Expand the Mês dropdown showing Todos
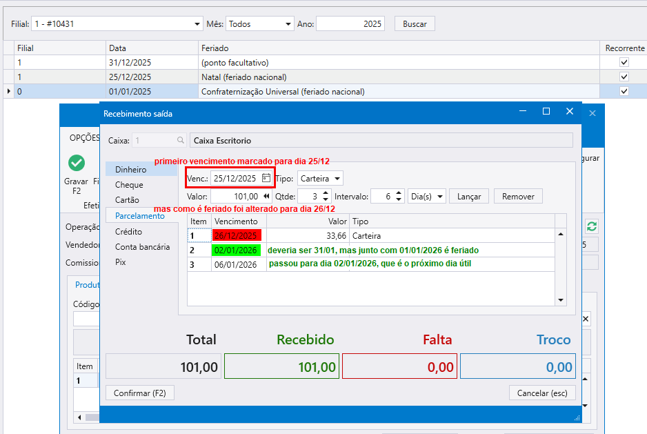647x434 pixels. (288, 24)
